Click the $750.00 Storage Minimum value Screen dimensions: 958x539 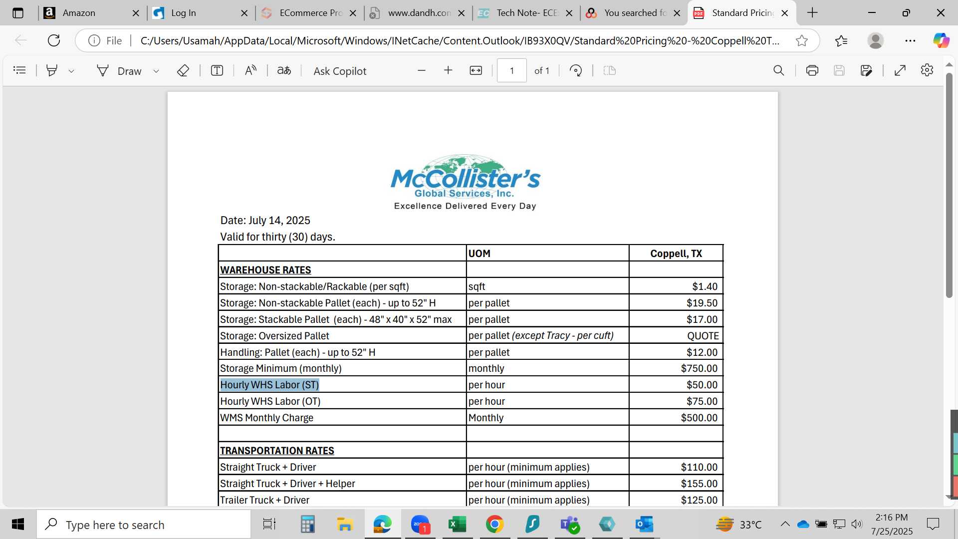click(x=699, y=368)
